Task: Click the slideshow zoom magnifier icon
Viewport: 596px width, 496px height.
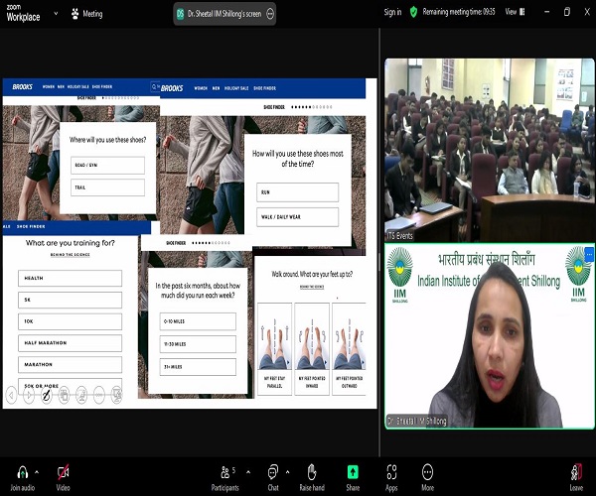Action: pyautogui.click(x=81, y=396)
